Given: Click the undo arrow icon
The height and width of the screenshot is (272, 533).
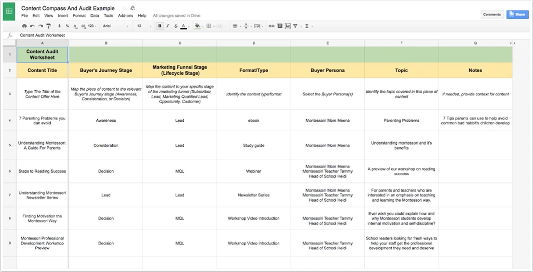Looking at the screenshot, I should click(32, 26).
